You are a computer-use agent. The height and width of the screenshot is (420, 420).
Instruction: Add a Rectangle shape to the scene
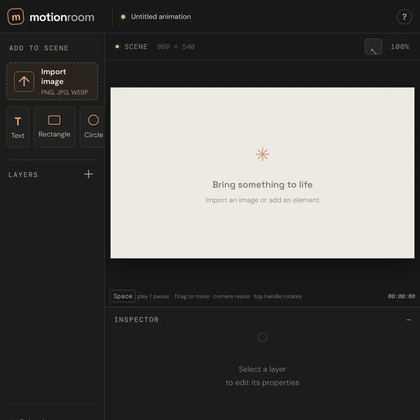click(55, 127)
